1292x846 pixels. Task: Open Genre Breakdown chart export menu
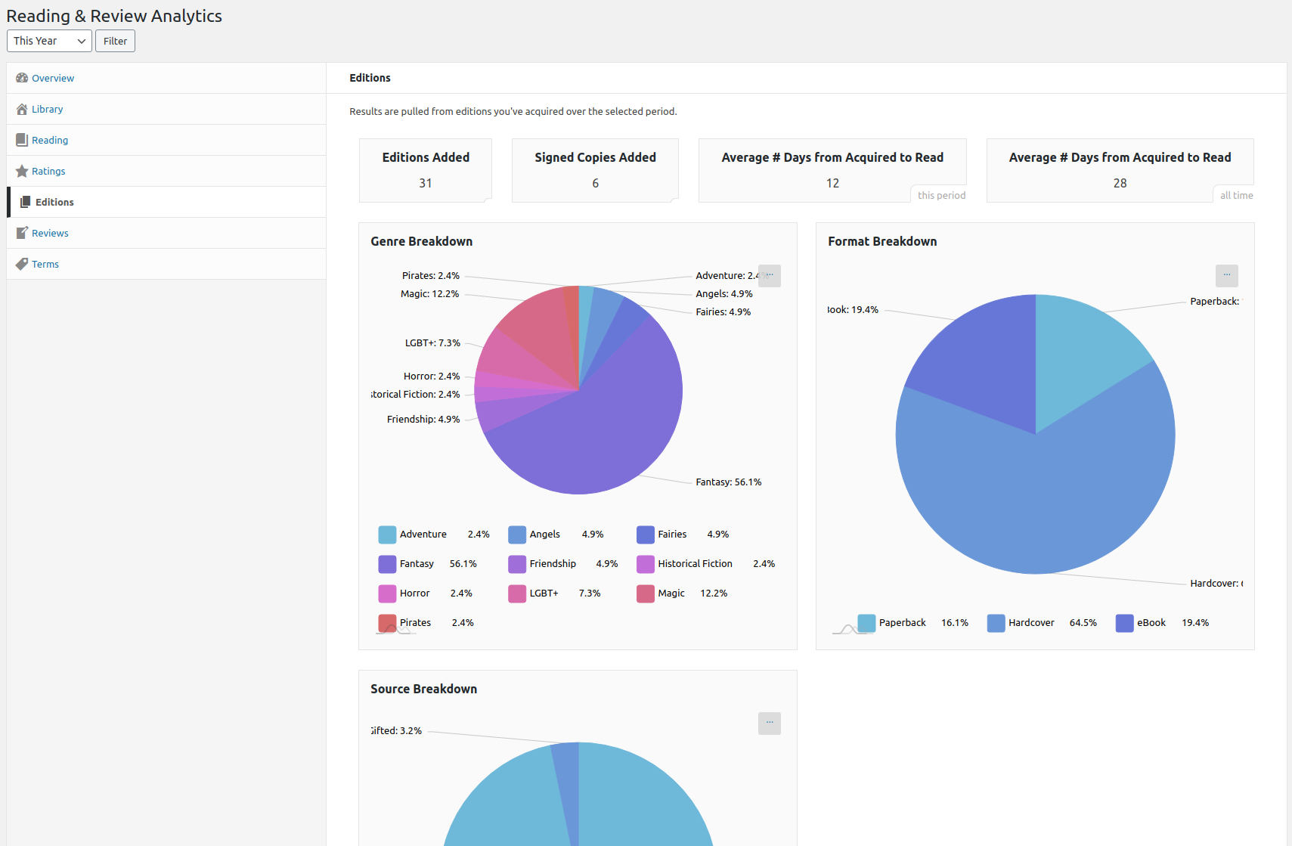pyautogui.click(x=770, y=275)
